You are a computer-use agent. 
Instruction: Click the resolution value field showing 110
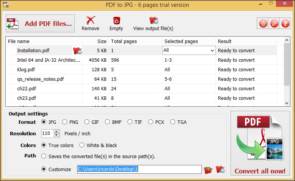[x=48, y=133]
